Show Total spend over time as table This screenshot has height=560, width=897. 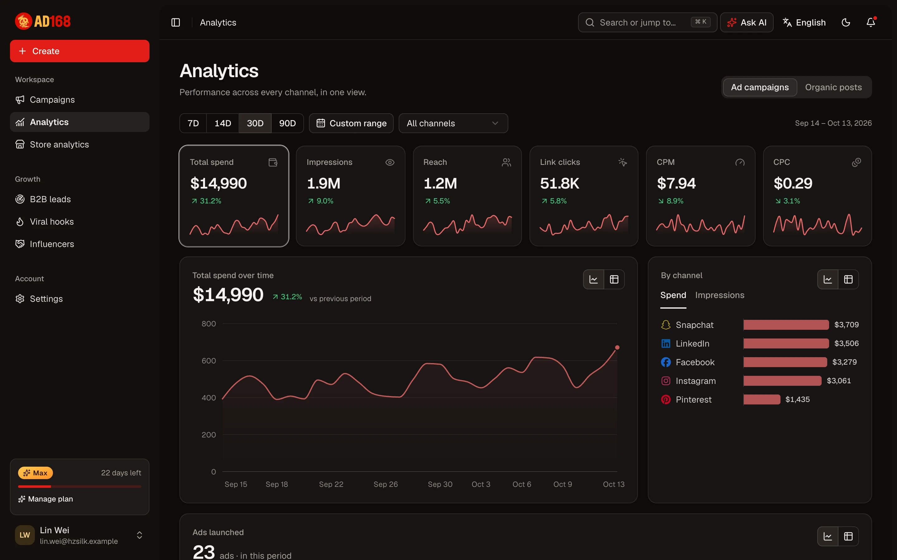click(614, 279)
